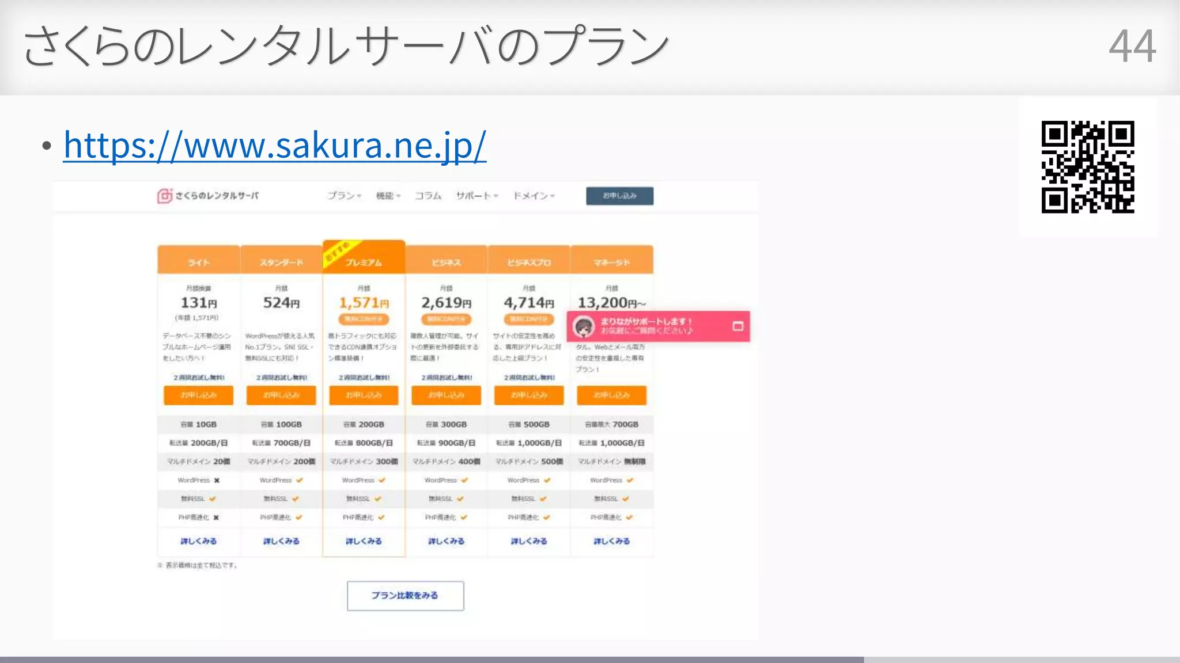1180x663 pixels.
Task: Click the PHP高速化 cross mark in ライト column
Action: pos(216,517)
